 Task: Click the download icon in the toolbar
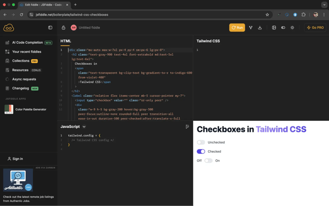[260, 28]
